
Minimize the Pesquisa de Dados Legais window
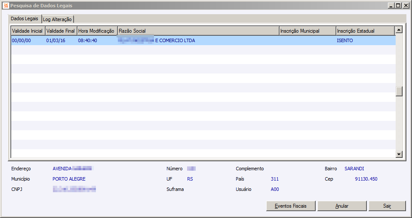[x=391, y=6]
